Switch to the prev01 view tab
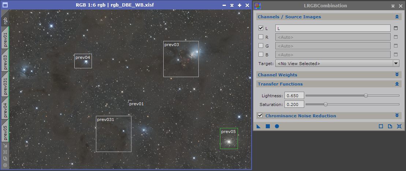 (5, 38)
